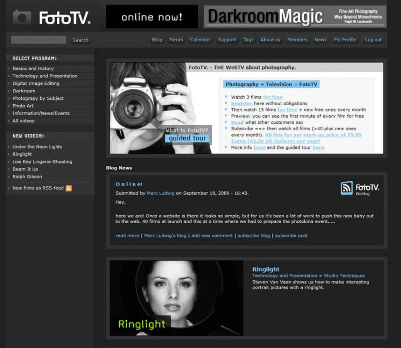401x348 pixels.
Task: Click the Ringlight video title link
Action: tap(266, 269)
